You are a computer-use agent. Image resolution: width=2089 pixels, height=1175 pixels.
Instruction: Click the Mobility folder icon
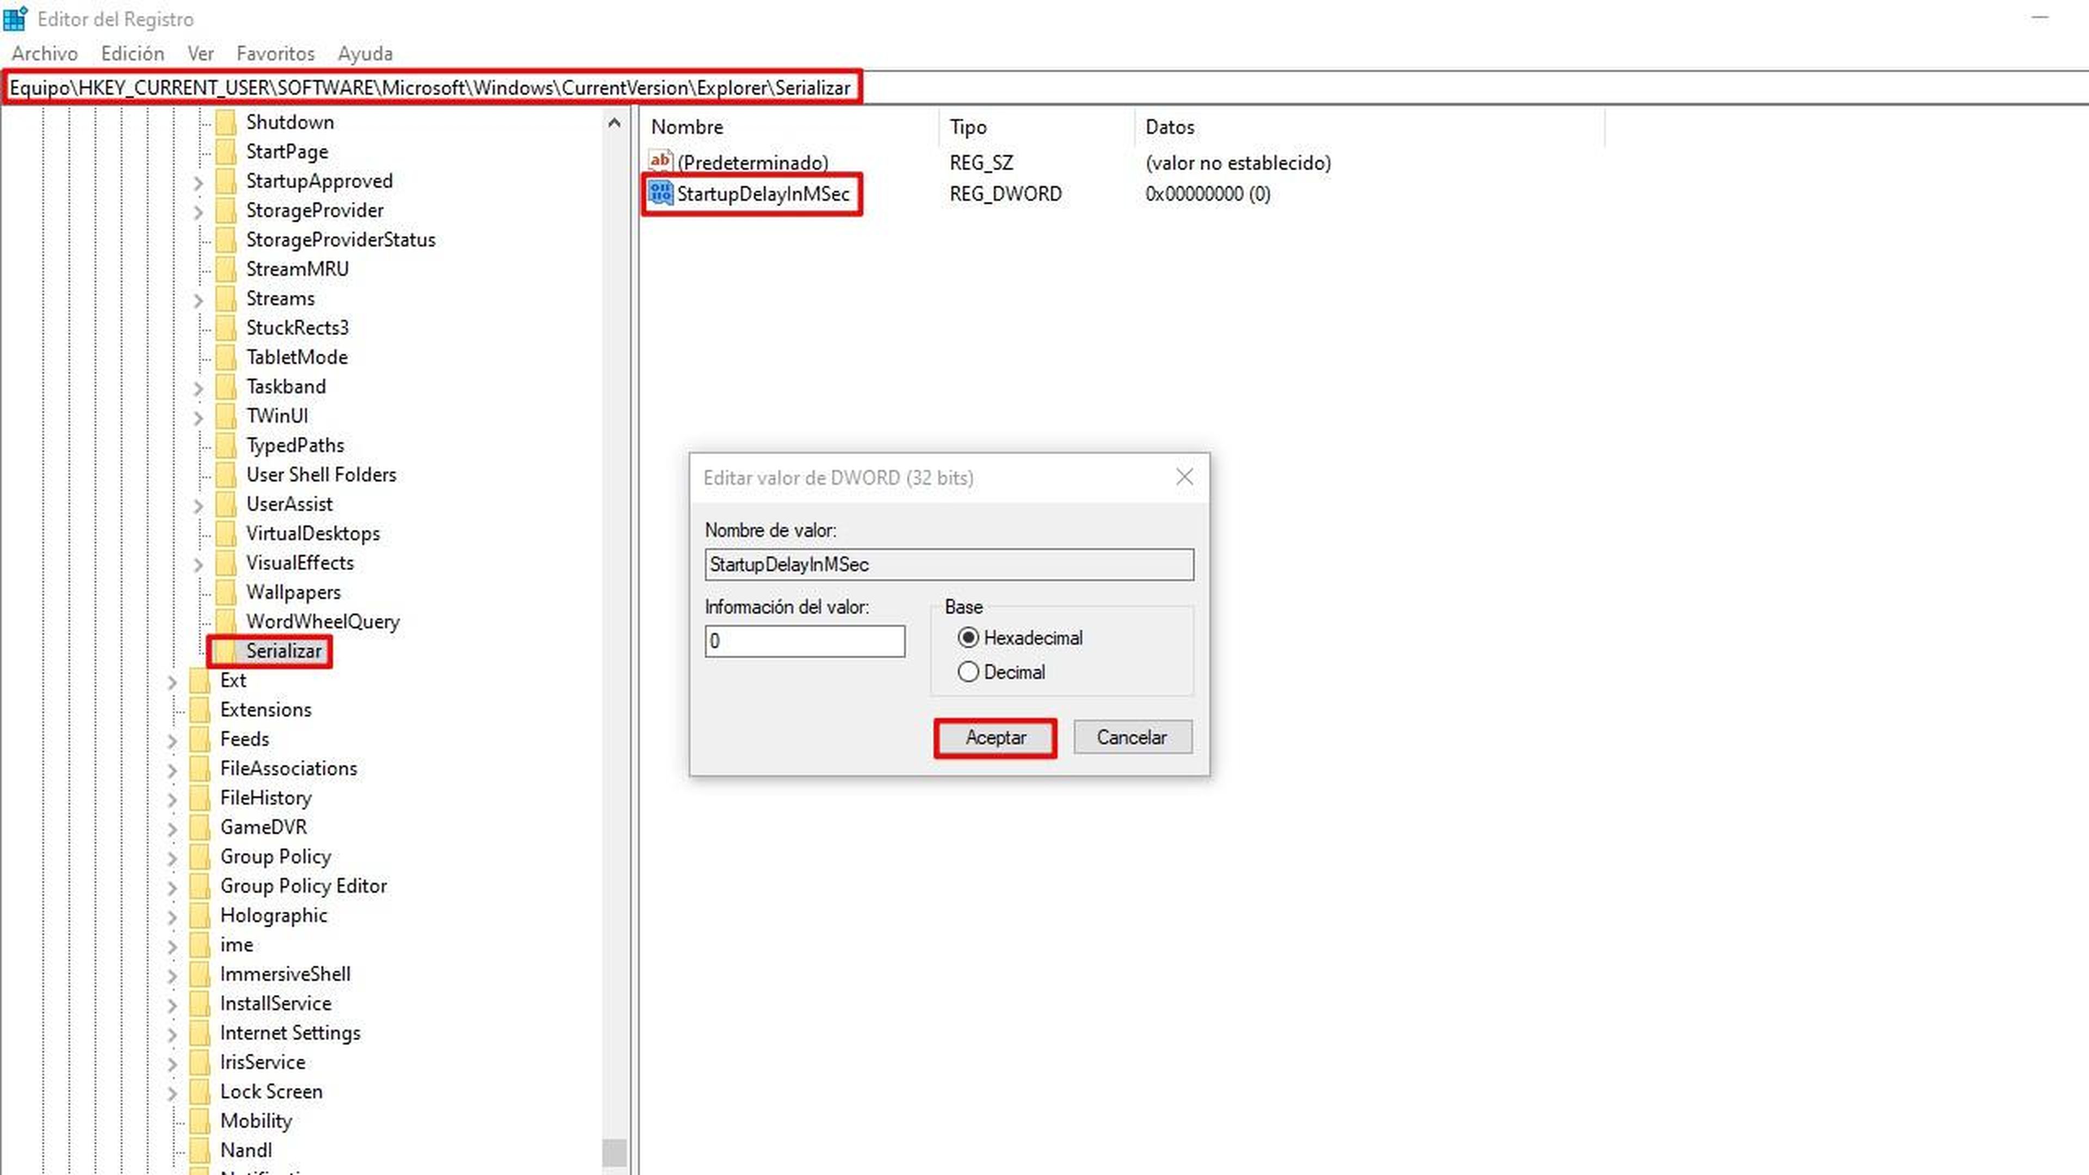[200, 1121]
